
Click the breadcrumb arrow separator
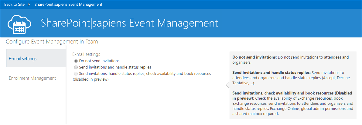[x=29, y=5]
